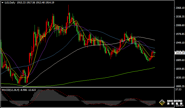The image size is (185, 108).
Task: Click the 2008.60 price axis label
Action: point(179,25)
